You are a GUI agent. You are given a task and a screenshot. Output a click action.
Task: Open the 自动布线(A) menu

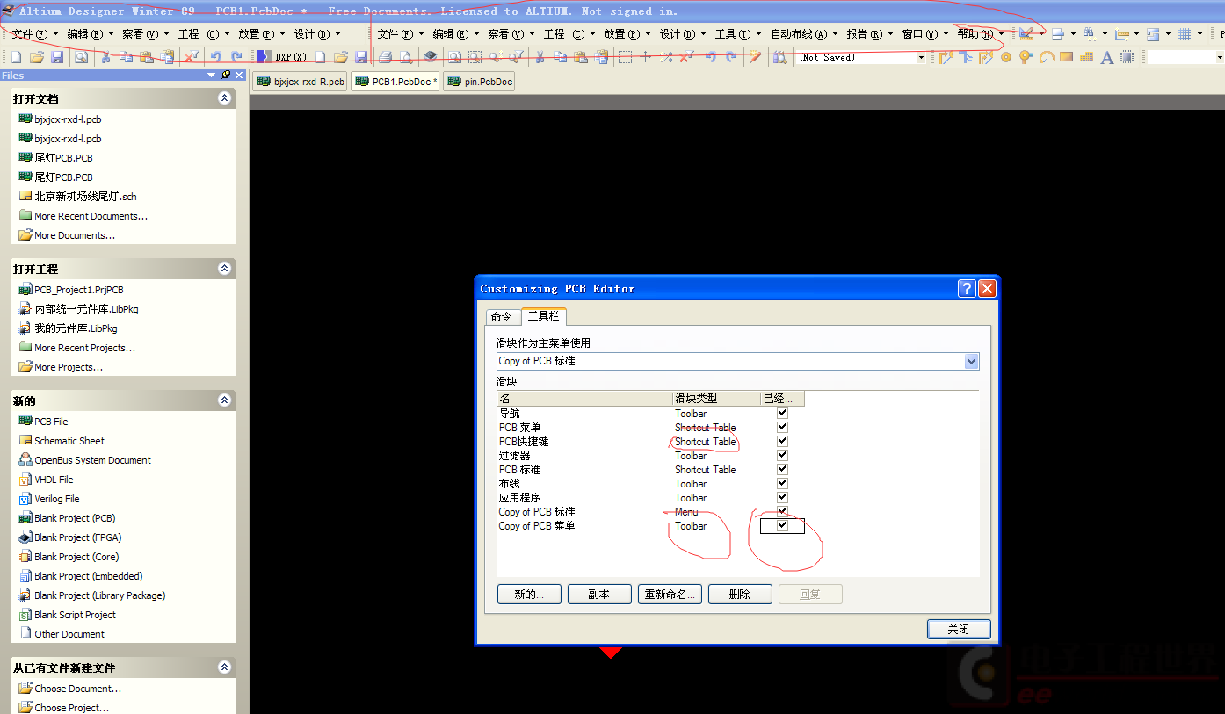(804, 34)
